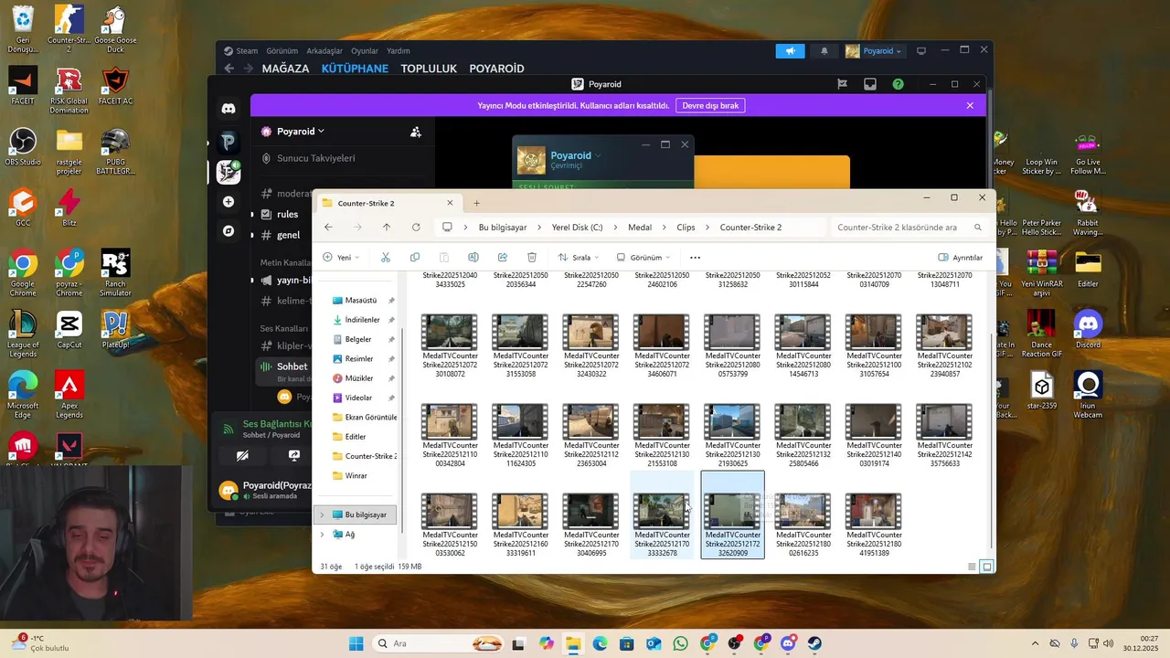Add a new Explorer tab
The image size is (1170, 658).
coord(476,203)
